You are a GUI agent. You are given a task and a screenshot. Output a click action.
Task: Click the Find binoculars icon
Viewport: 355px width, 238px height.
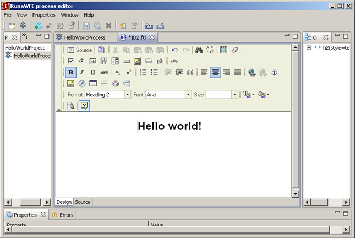coord(199,50)
